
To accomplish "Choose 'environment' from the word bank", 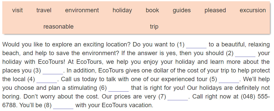I will point(82,10).
